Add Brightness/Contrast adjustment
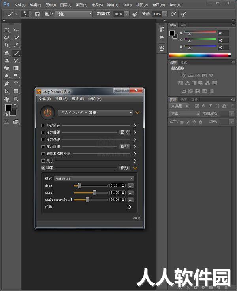Image resolution: width=237 pixels, height=291 pixels. pyautogui.click(x=184, y=76)
